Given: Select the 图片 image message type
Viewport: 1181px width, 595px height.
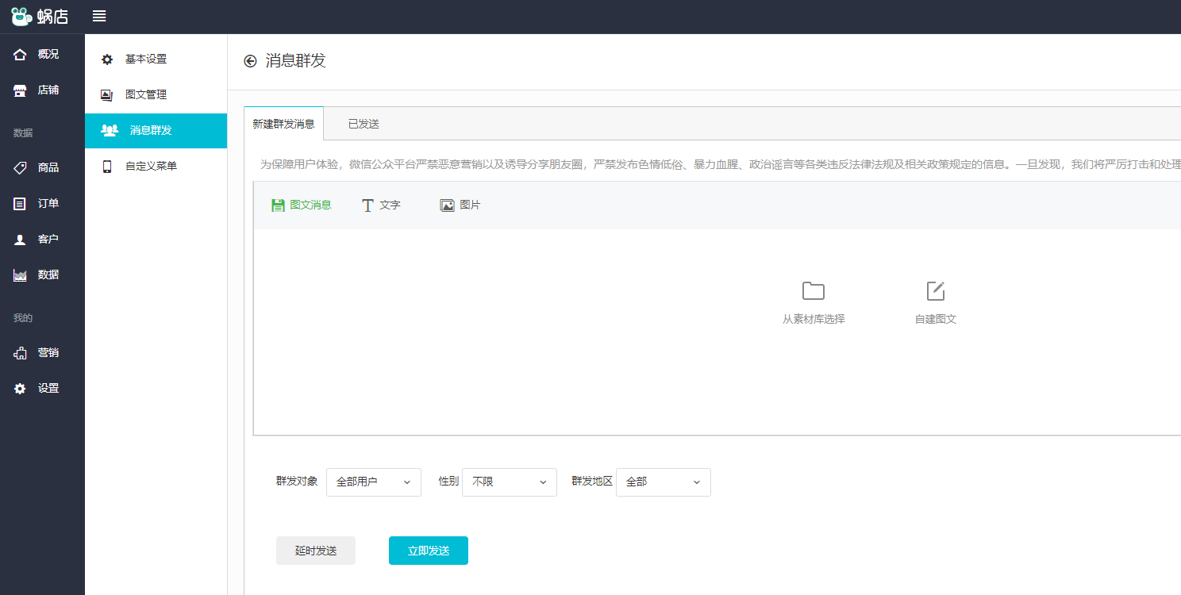Looking at the screenshot, I should pyautogui.click(x=460, y=204).
